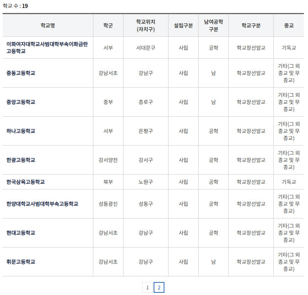Click 강남구 cell in 현대고등학교 row
This screenshot has height=295, width=308.
pyautogui.click(x=146, y=233)
